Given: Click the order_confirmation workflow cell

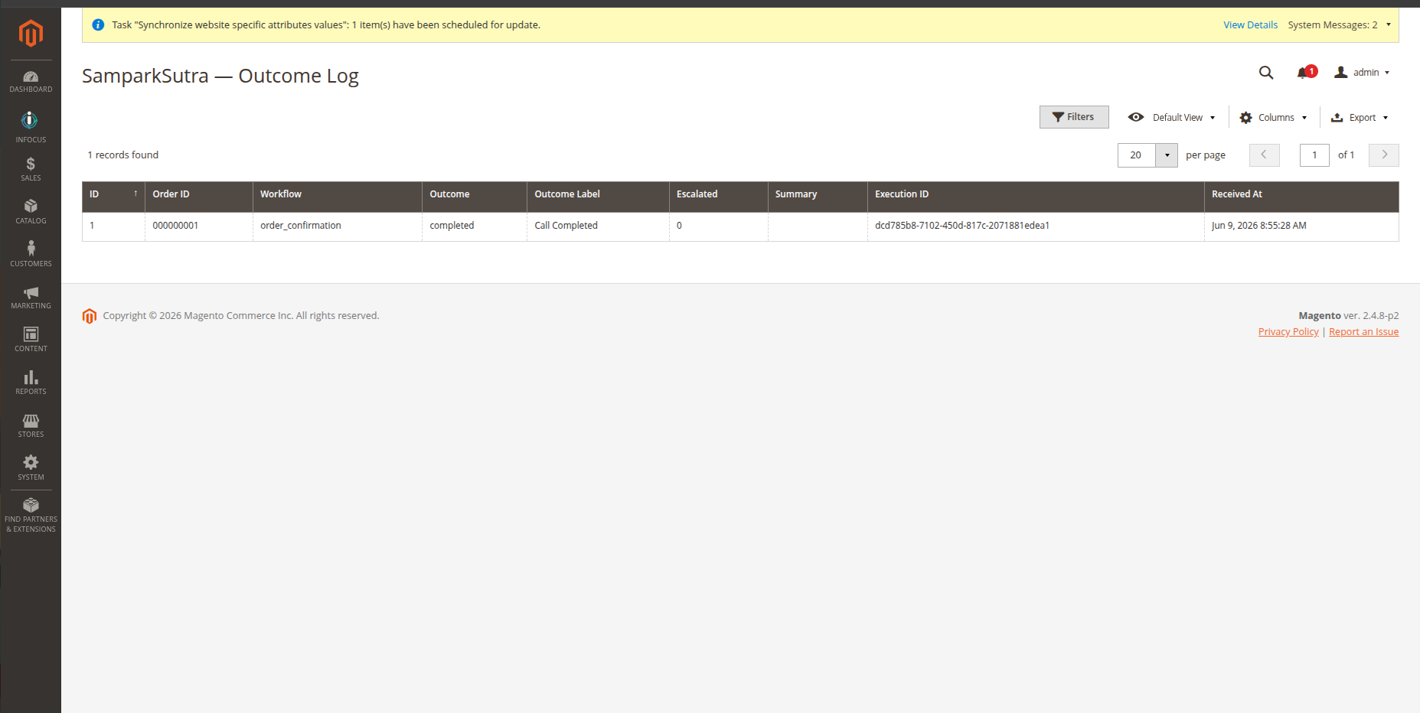Looking at the screenshot, I should [338, 226].
